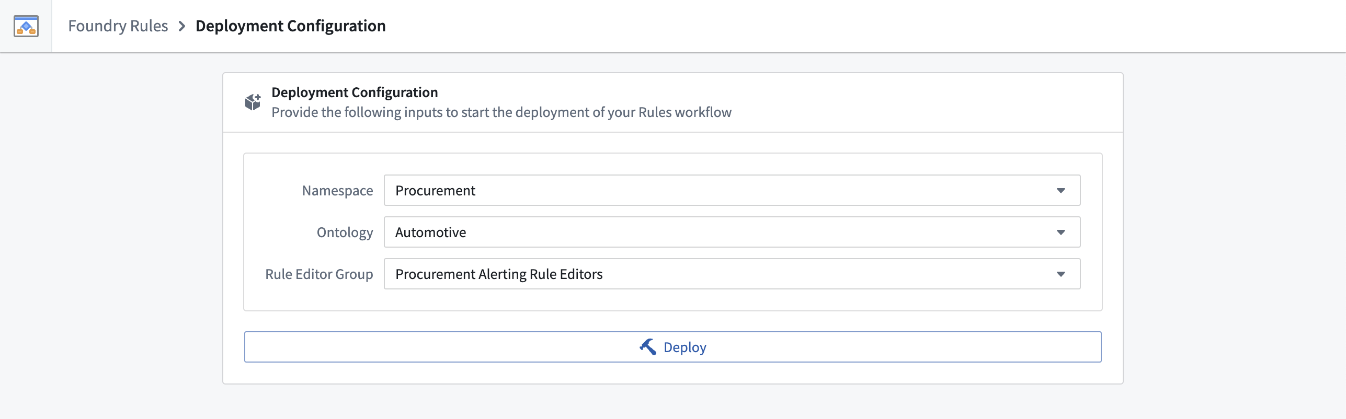Click the Foundry Rules app icon
This screenshot has width=1346, height=419.
pyautogui.click(x=26, y=26)
